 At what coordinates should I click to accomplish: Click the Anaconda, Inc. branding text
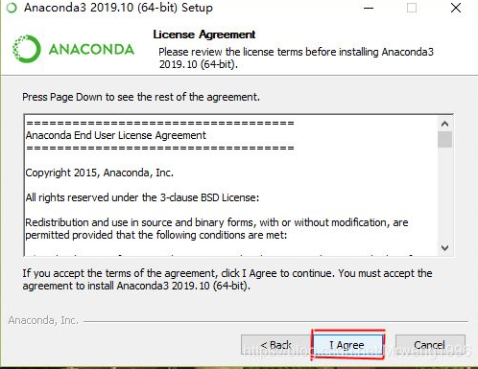coord(43,320)
